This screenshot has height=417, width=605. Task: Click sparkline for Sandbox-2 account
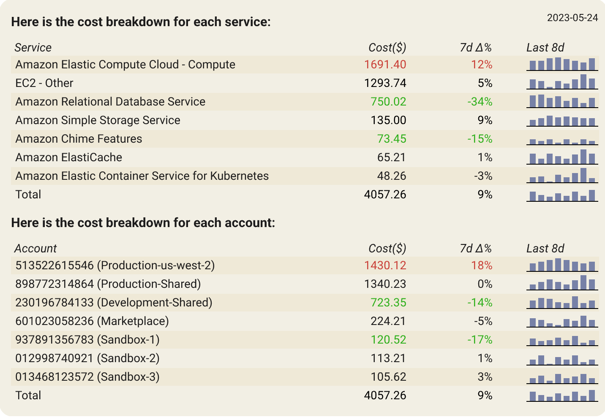point(562,360)
